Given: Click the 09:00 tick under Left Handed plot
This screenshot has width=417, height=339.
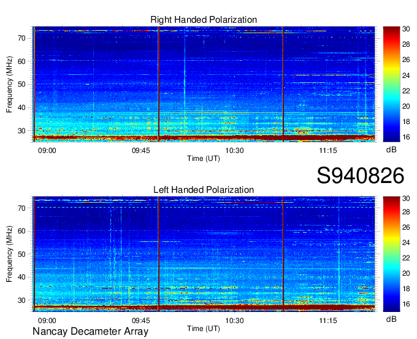Looking at the screenshot, I should [47, 321].
